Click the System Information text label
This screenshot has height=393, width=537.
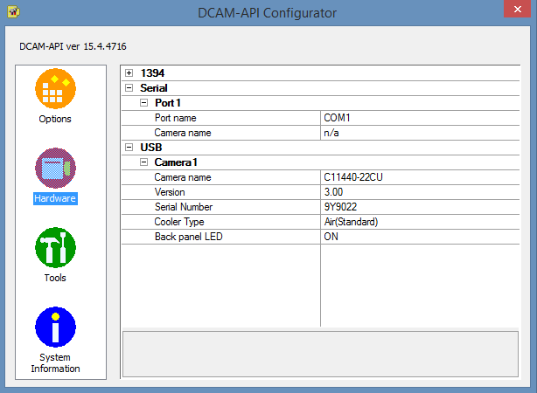[x=55, y=362]
